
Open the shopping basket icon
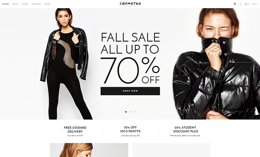click(x=246, y=4)
